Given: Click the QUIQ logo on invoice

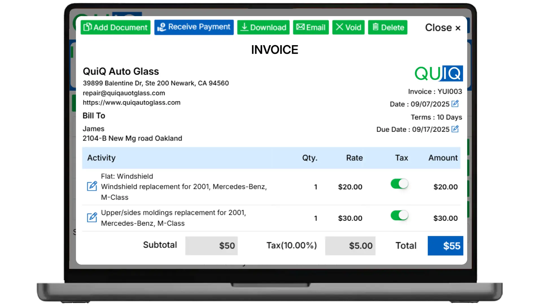Looking at the screenshot, I should tap(438, 73).
